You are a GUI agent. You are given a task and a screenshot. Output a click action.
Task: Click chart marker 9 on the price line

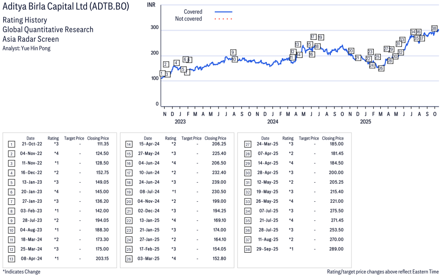[233, 52]
